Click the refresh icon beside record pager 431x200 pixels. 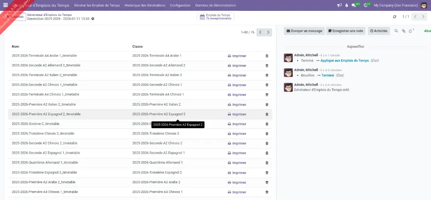coord(395,17)
